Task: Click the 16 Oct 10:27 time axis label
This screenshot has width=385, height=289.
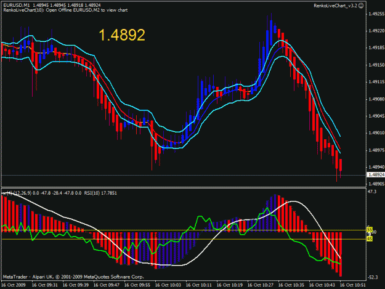Action: (261, 285)
